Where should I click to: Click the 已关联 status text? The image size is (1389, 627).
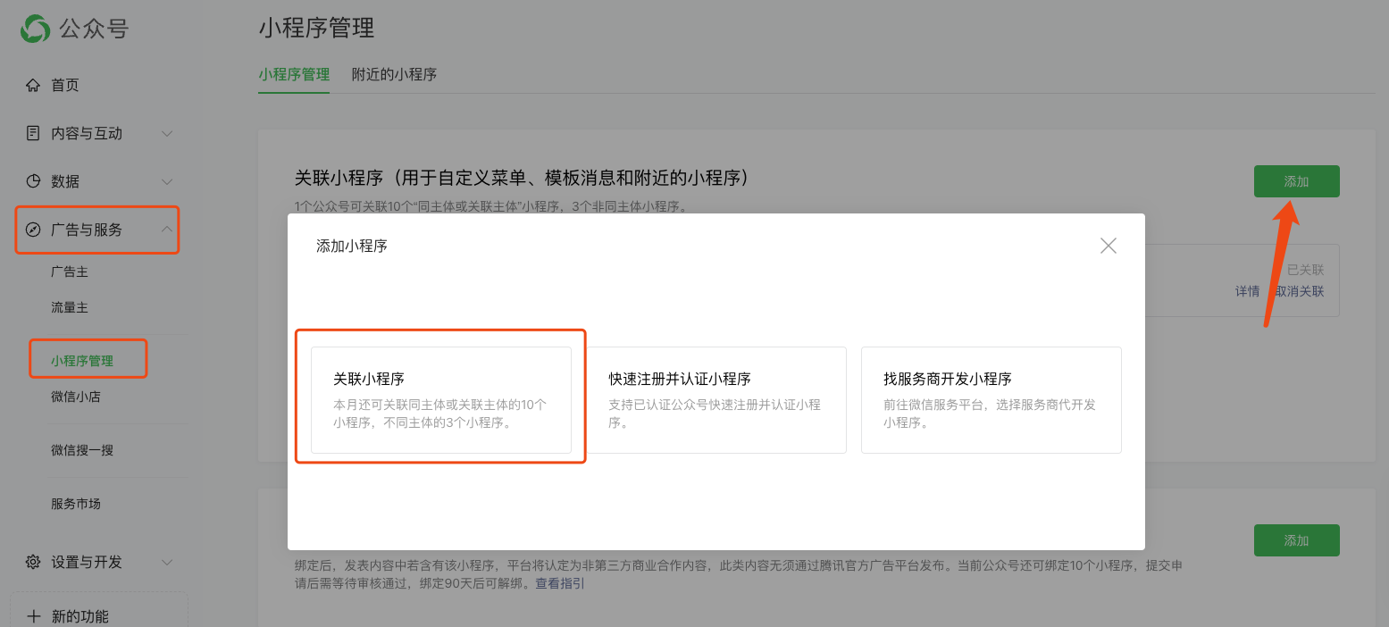tap(1305, 270)
